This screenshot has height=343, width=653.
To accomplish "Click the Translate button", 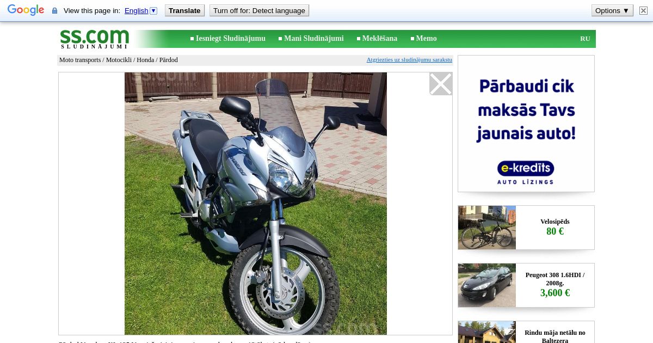I will tap(184, 10).
